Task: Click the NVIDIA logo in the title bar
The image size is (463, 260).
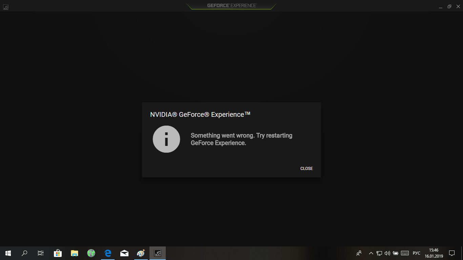Action: [6, 6]
